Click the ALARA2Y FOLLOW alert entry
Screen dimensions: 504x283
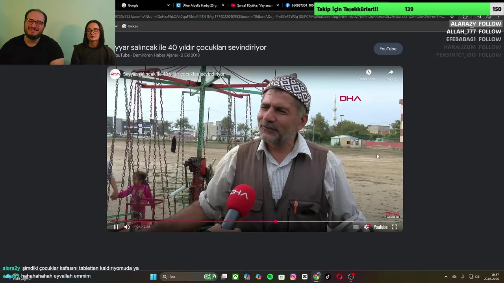click(476, 24)
